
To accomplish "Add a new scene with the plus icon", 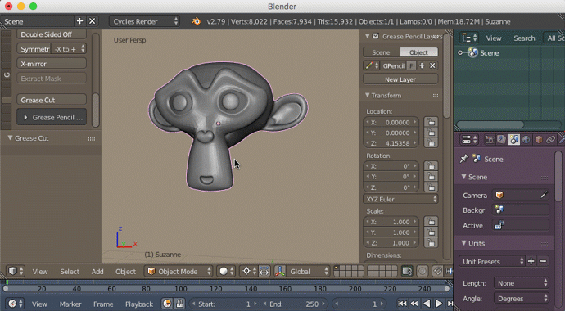I will (79, 21).
